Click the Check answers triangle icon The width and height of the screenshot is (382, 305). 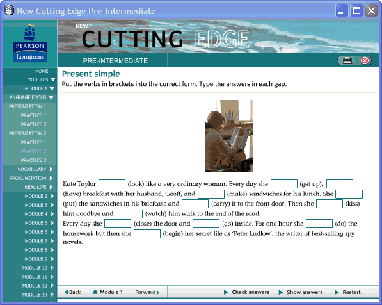coord(226,292)
